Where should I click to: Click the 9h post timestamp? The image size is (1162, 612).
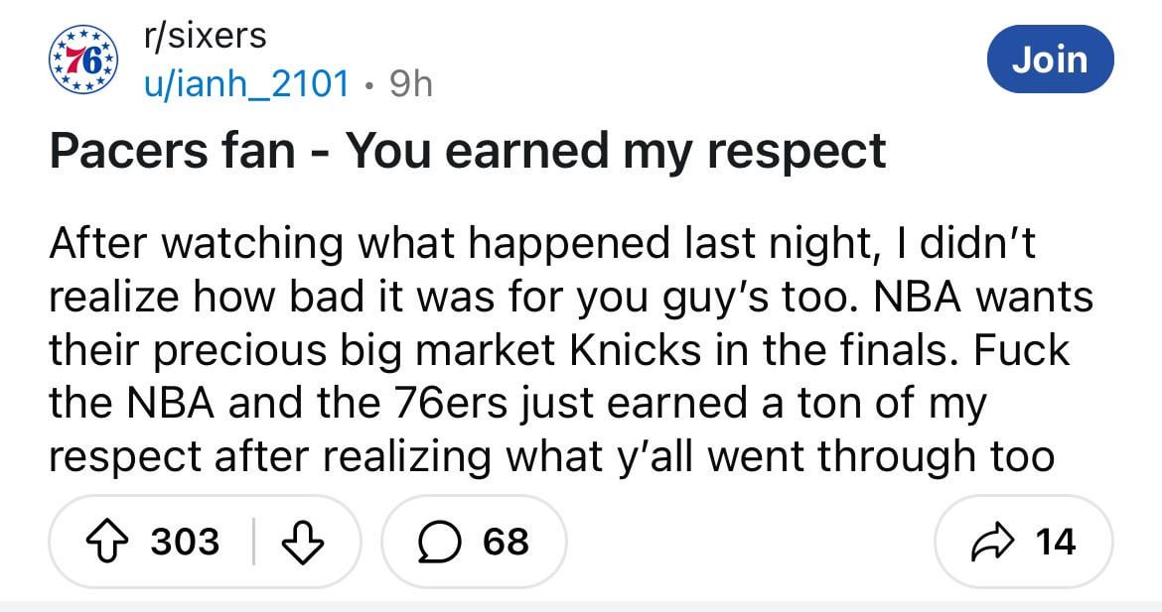pyautogui.click(x=409, y=85)
